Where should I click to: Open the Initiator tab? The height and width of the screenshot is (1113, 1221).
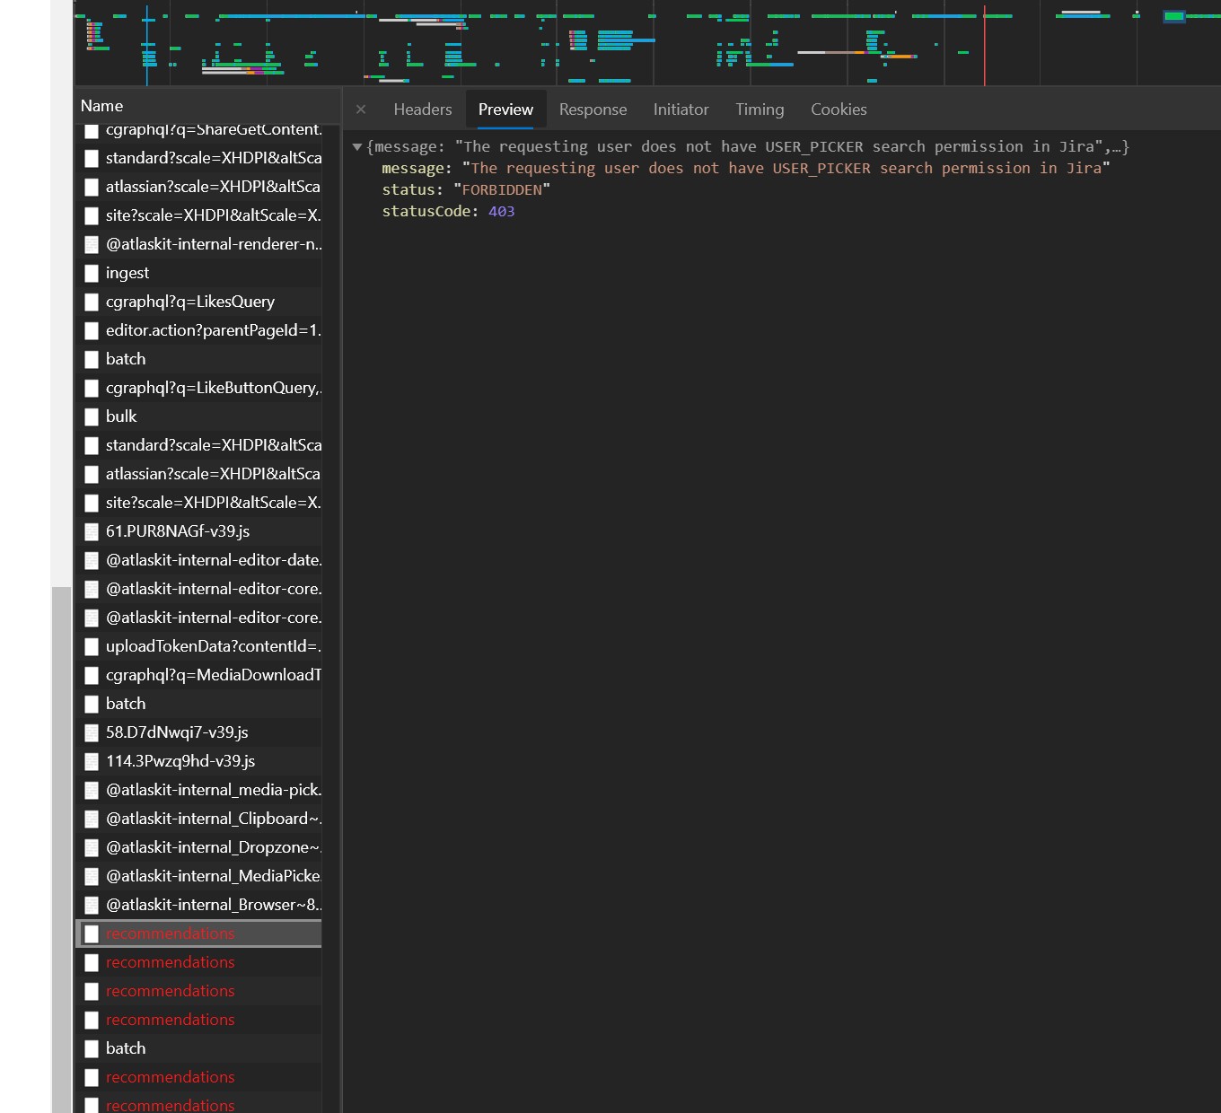(x=681, y=110)
